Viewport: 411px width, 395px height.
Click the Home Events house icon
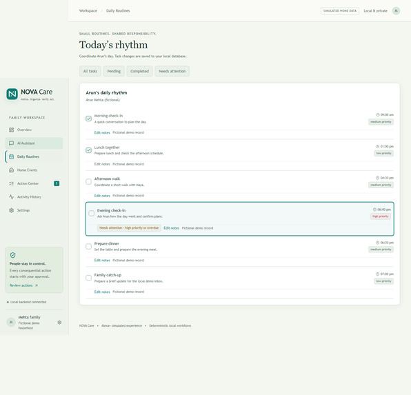pyautogui.click(x=11, y=170)
